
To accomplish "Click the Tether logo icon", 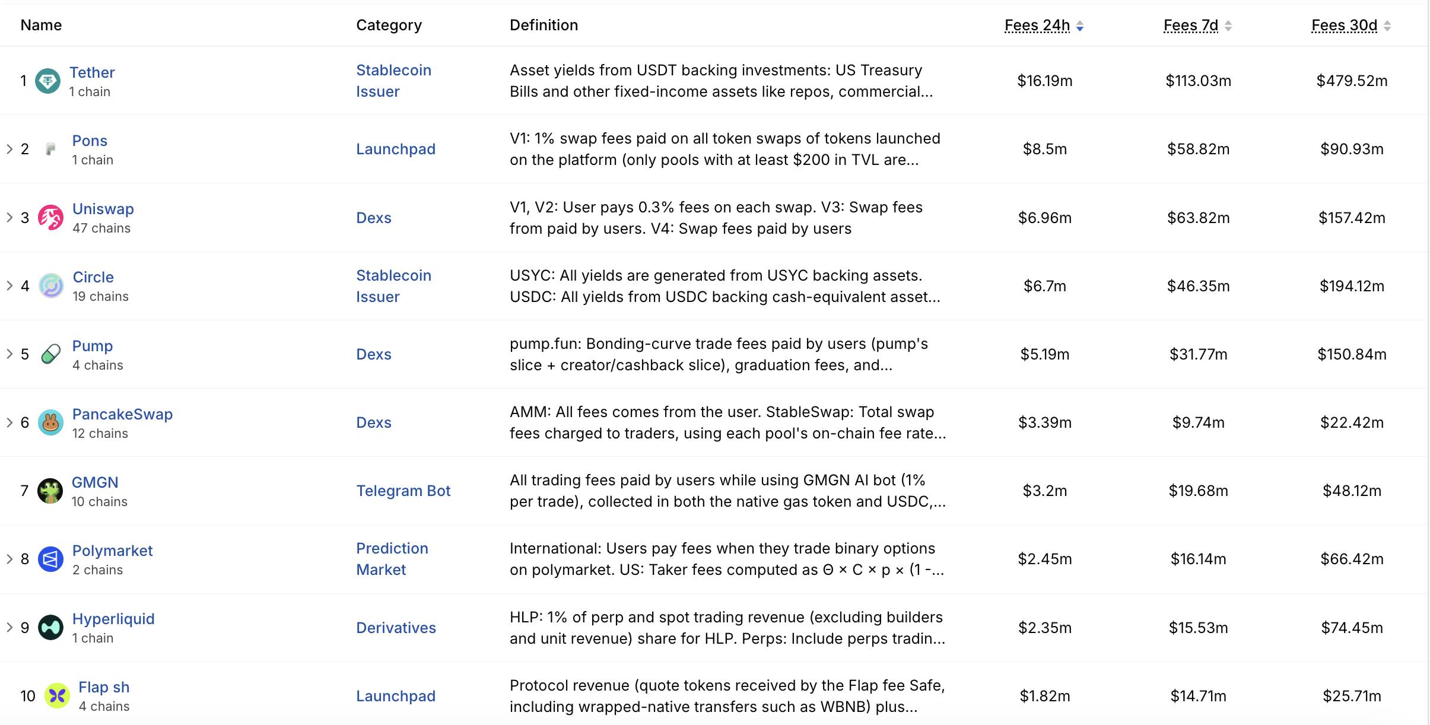I will [48, 81].
